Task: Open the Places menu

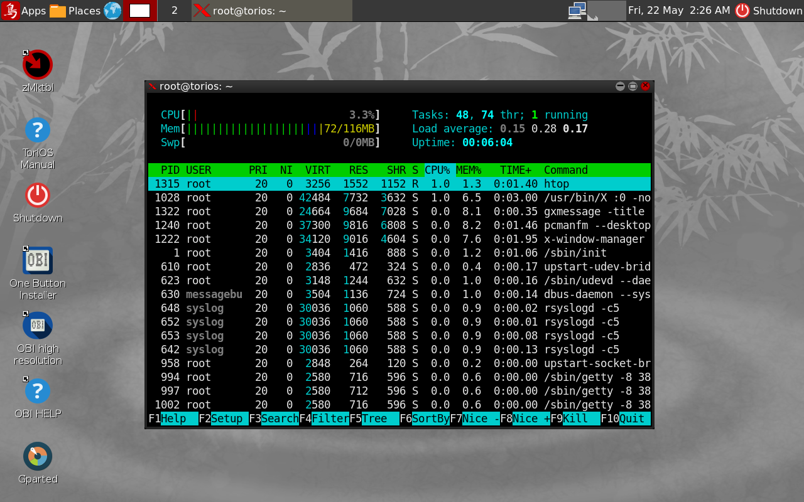Action: [75, 11]
